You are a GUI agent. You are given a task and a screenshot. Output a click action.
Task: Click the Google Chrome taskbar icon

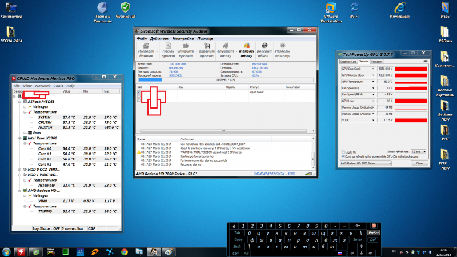coord(125,252)
